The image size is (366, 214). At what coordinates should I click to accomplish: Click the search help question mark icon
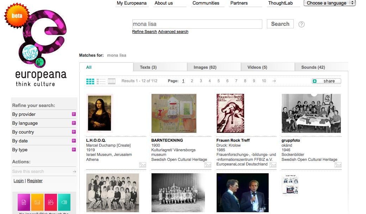(x=301, y=24)
